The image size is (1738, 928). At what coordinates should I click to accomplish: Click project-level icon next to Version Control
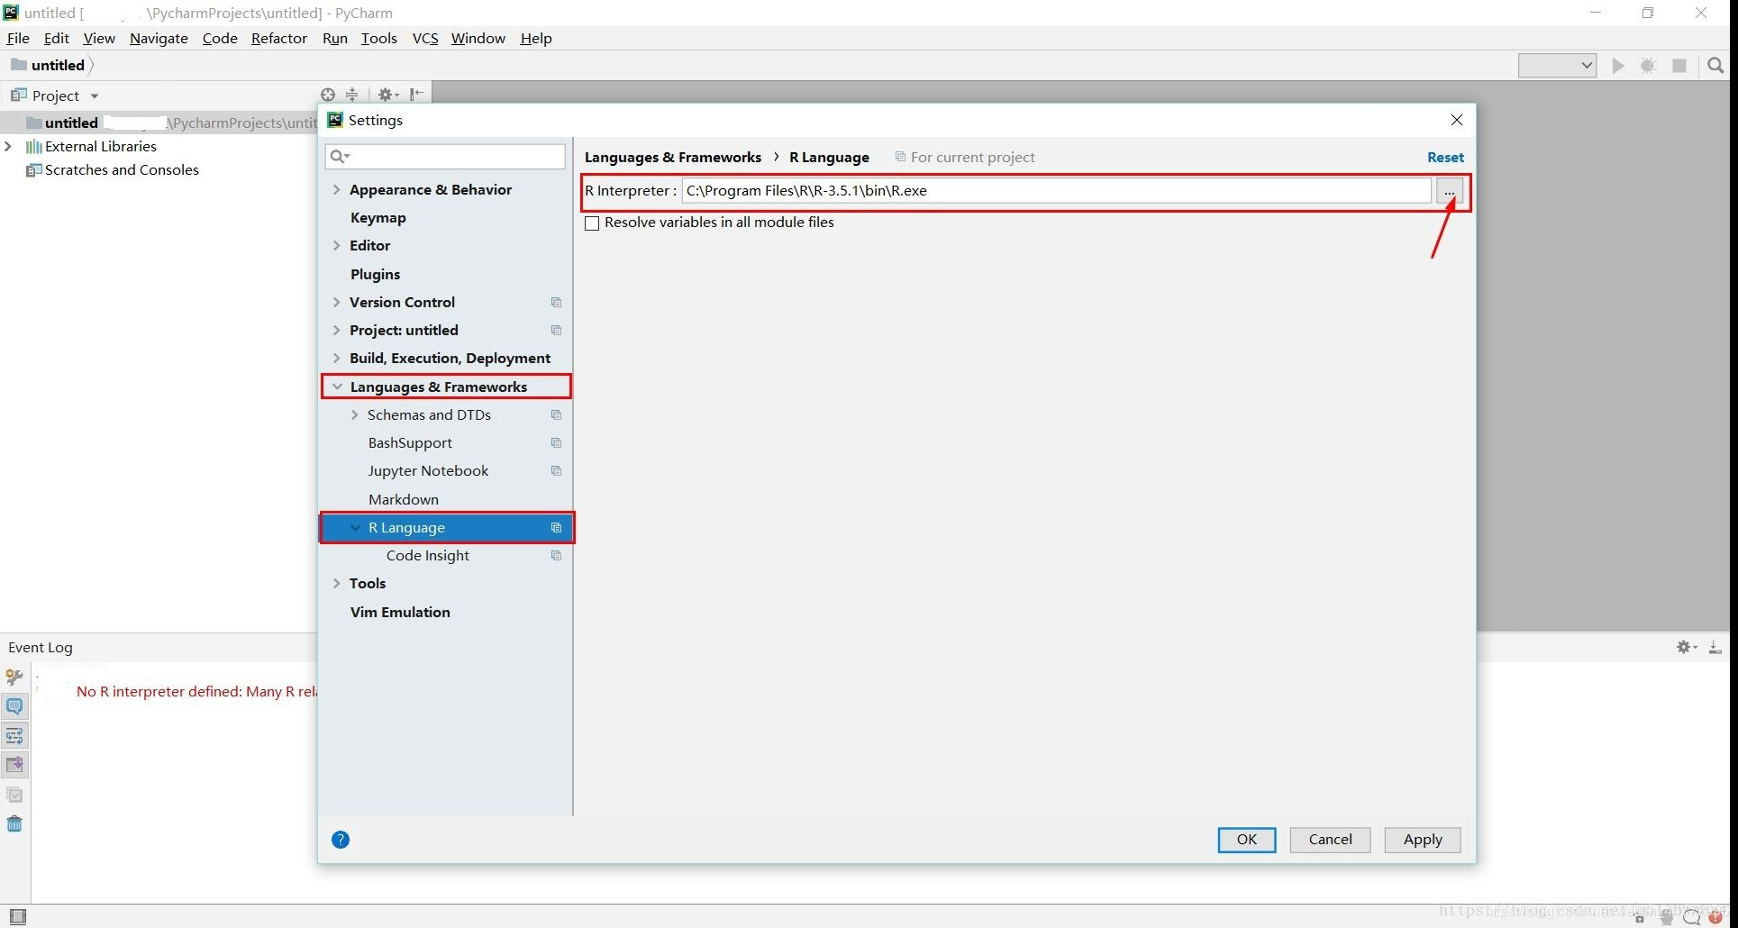pyautogui.click(x=556, y=303)
